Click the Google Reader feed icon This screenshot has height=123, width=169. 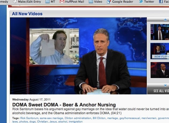[x=109, y=2]
